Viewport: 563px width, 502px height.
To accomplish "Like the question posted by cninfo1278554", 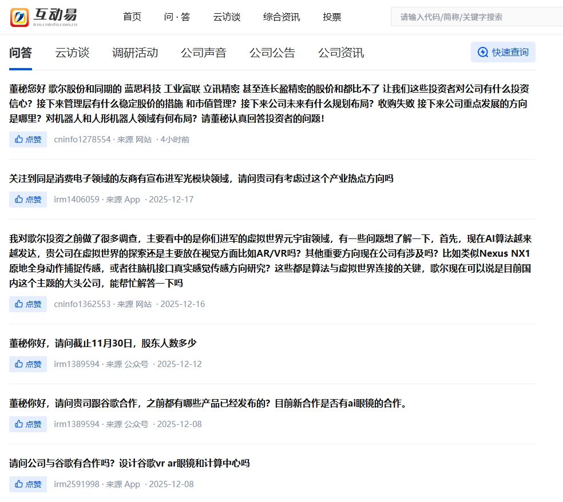I will point(28,140).
